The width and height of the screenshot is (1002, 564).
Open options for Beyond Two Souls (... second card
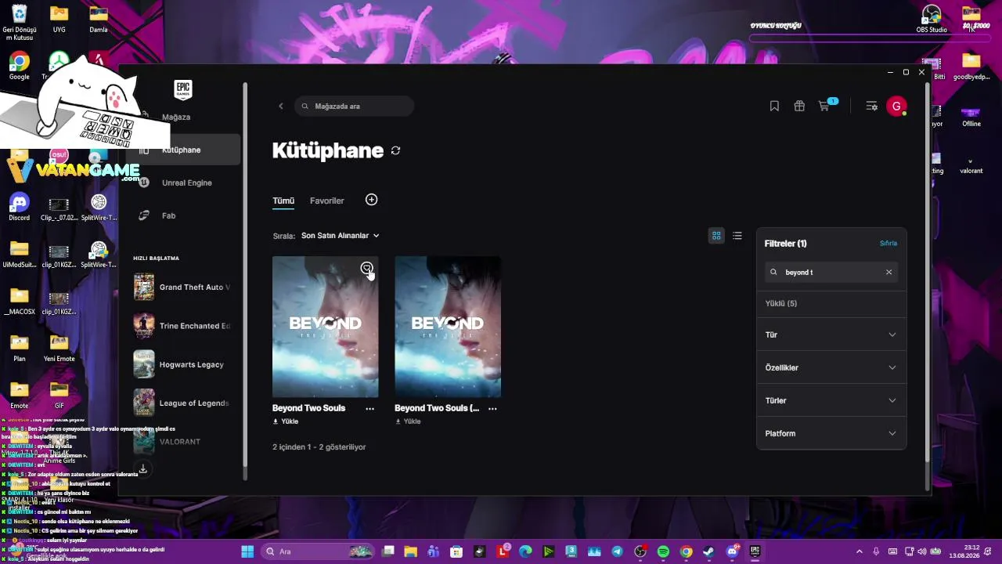pos(492,408)
